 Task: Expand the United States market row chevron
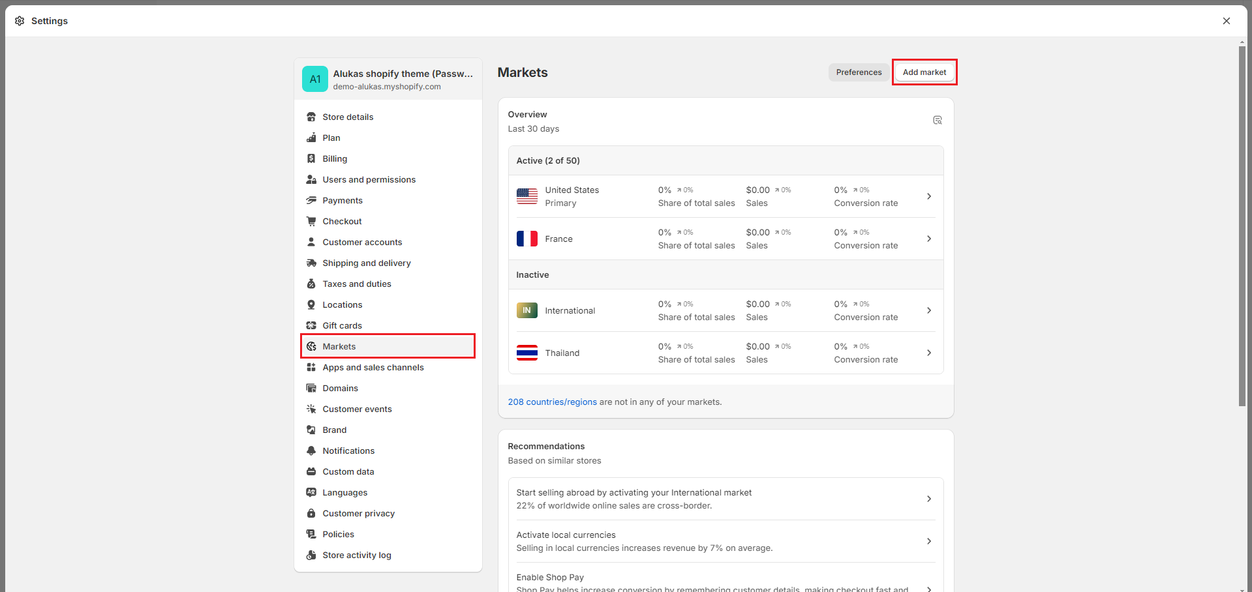tap(929, 196)
